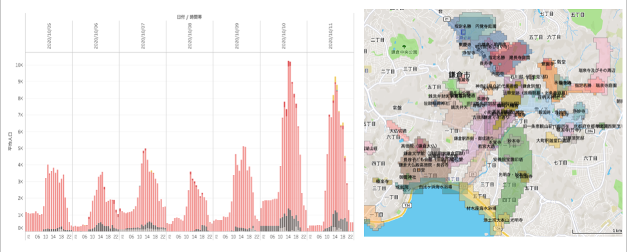Click the route 134 shield west of the beach
The width and height of the screenshot is (627, 252).
pyautogui.click(x=407, y=206)
